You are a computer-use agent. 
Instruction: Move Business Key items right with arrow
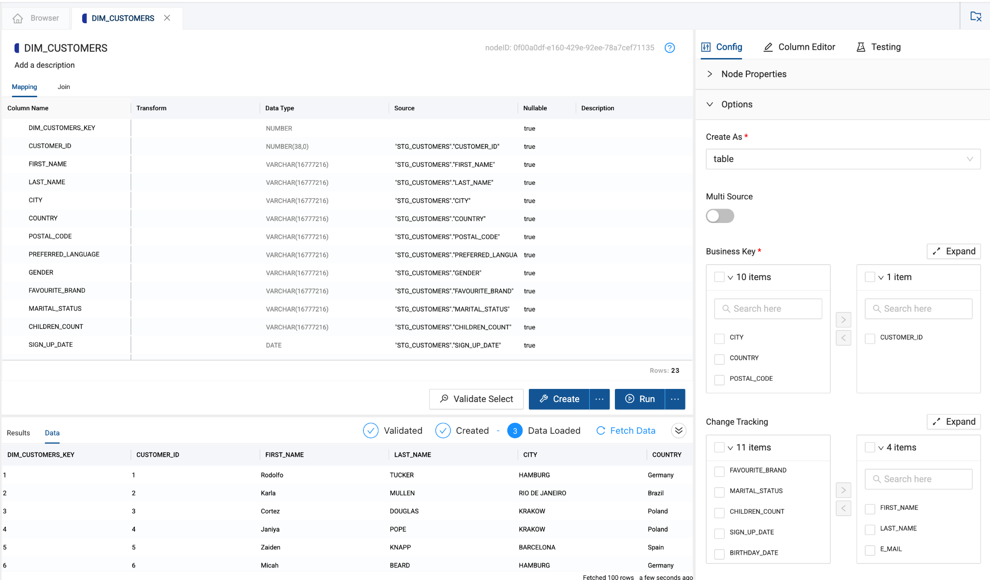[844, 320]
